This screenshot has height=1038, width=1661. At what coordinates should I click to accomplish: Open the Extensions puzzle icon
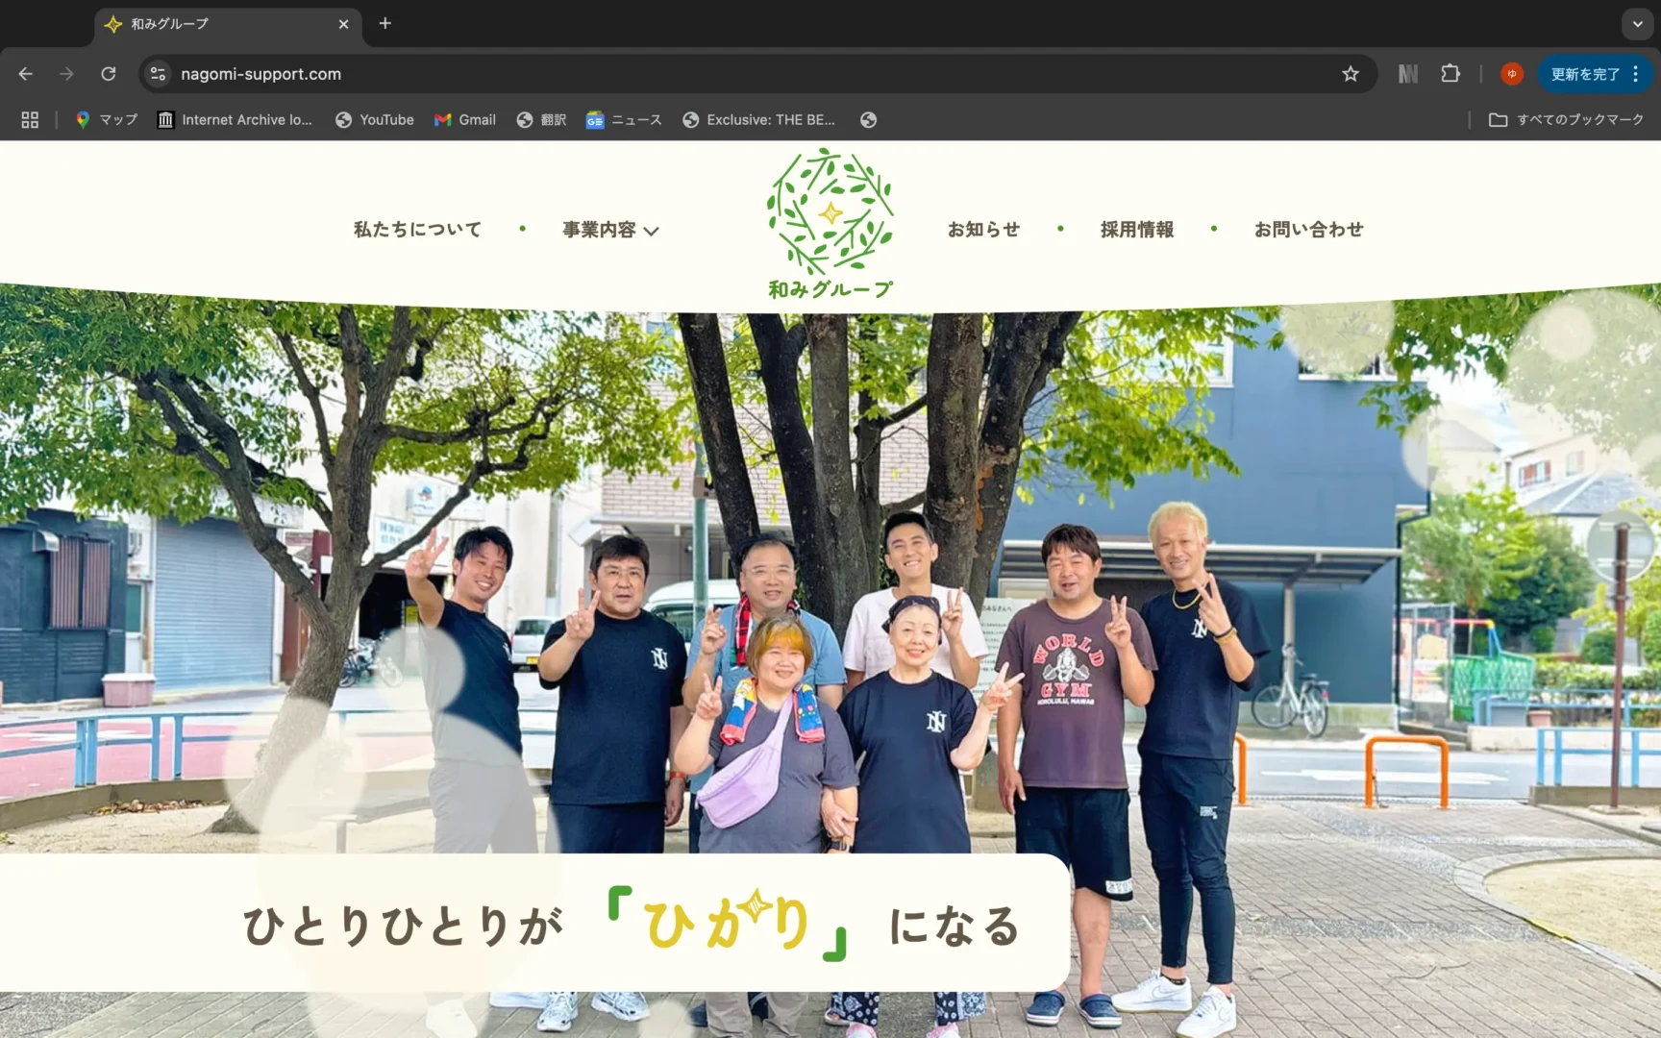pyautogui.click(x=1450, y=74)
